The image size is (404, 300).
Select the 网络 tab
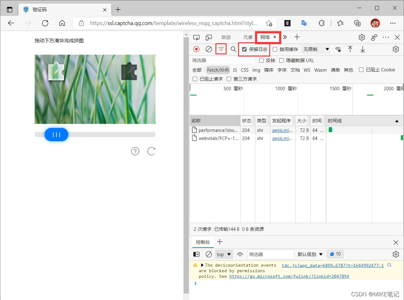tap(265, 37)
